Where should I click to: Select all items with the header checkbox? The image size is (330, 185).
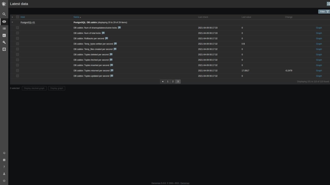point(18,17)
